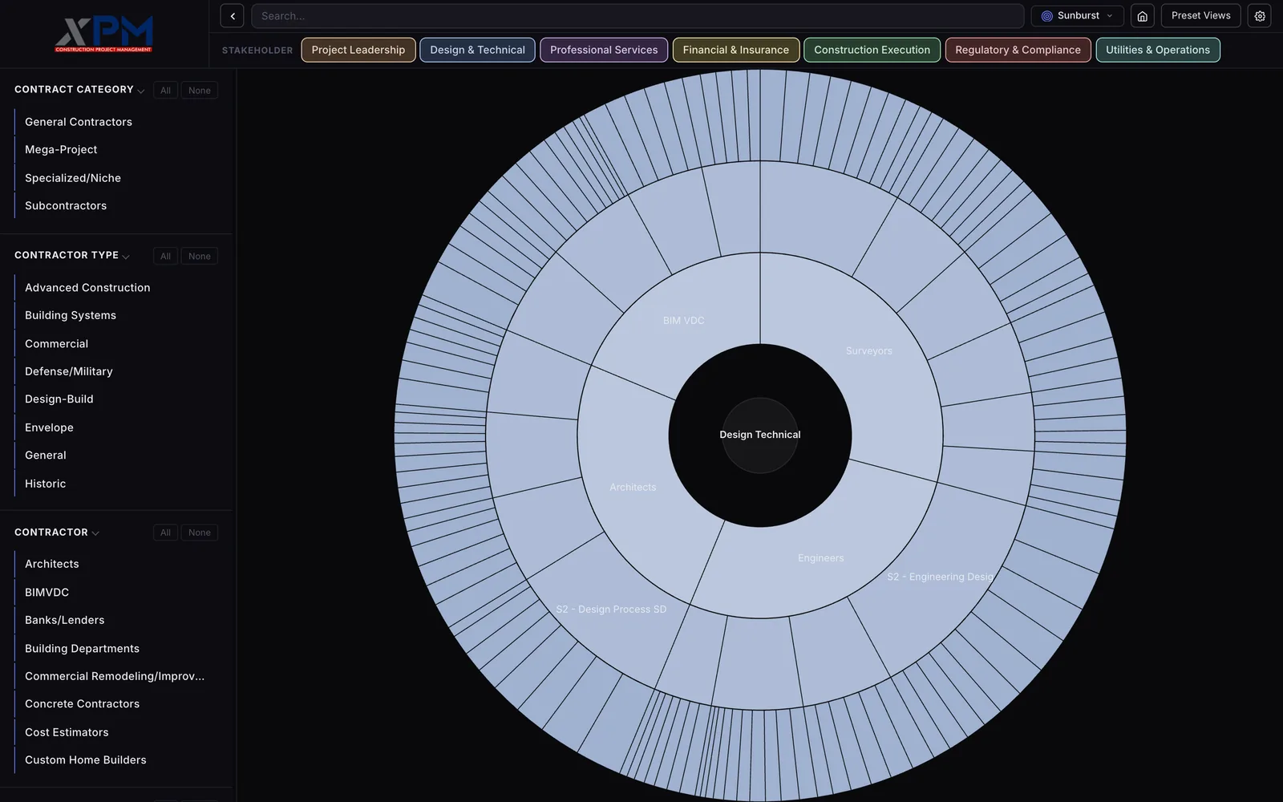Toggle Regulatory & Compliance stakeholder filter
The height and width of the screenshot is (802, 1283).
click(x=1018, y=50)
